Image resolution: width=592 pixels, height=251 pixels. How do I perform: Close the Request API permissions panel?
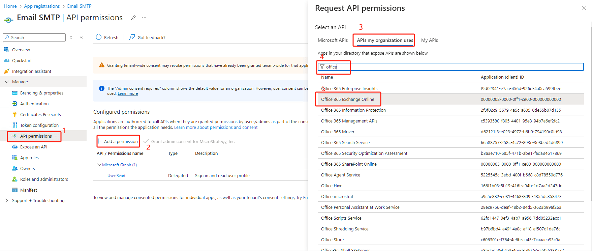tap(584, 8)
